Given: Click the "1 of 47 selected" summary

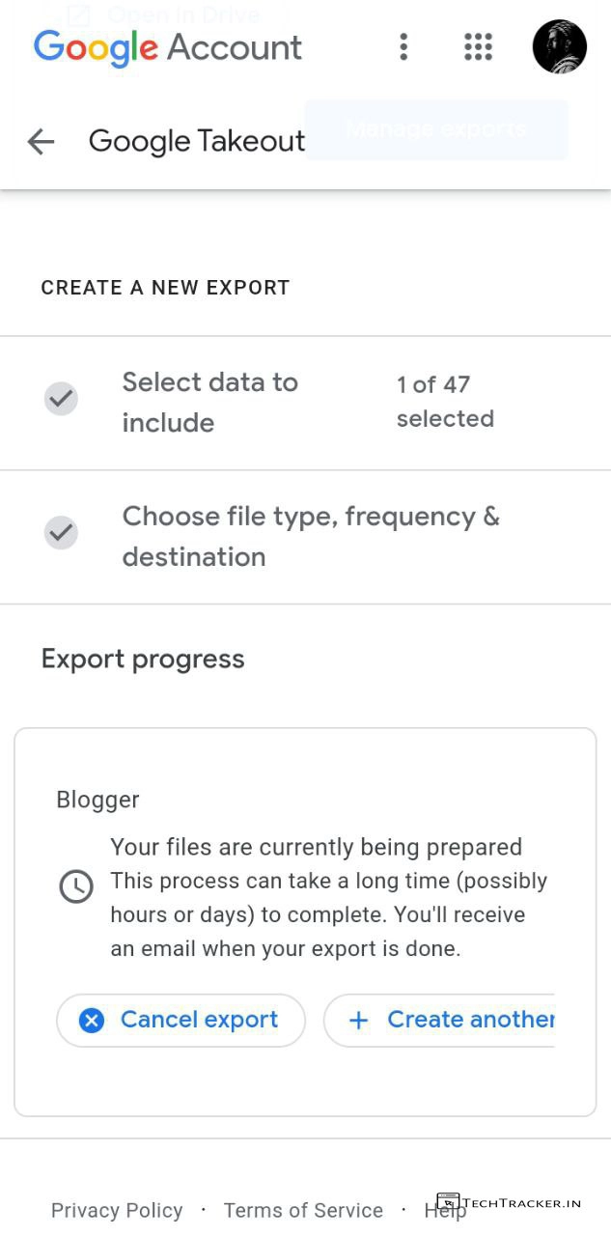Looking at the screenshot, I should click(x=444, y=402).
